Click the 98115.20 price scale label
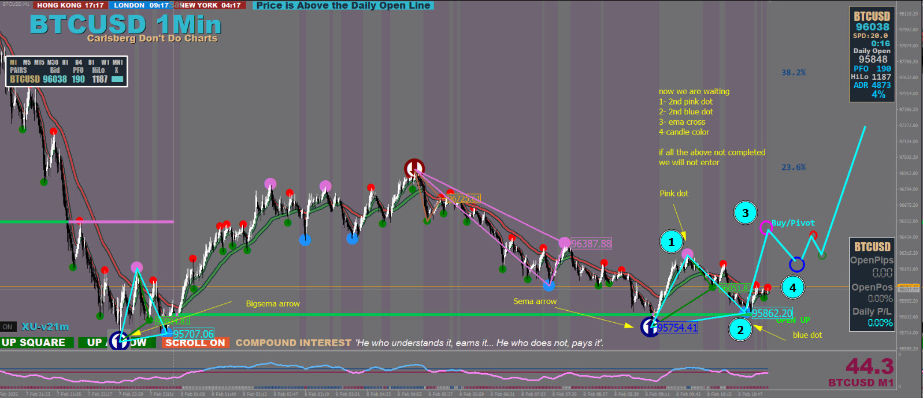Viewport: 923px width, 398px height. point(908,13)
